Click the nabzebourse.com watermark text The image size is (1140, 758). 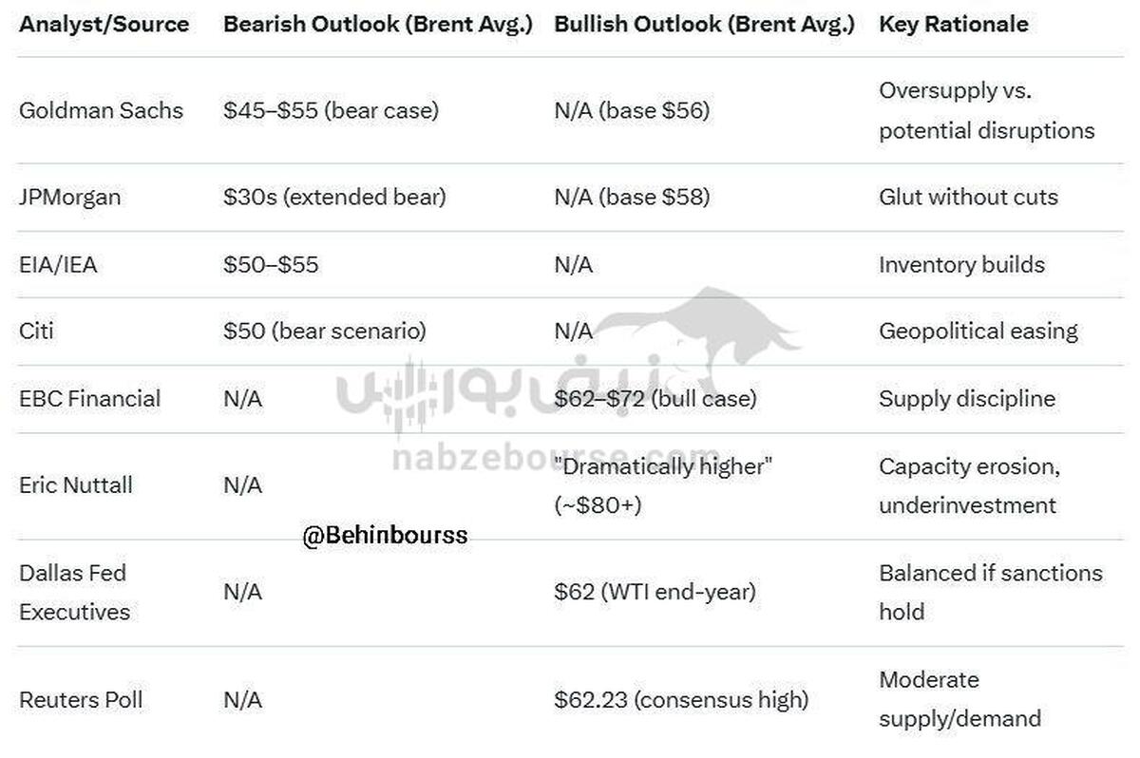pyautogui.click(x=556, y=459)
